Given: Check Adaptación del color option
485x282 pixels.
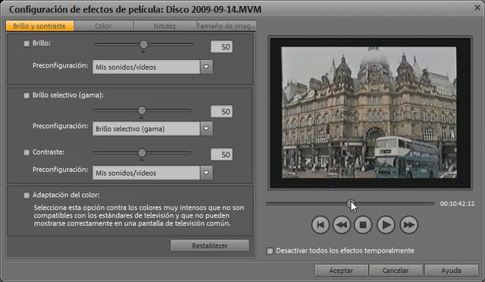Looking at the screenshot, I should click(x=27, y=196).
